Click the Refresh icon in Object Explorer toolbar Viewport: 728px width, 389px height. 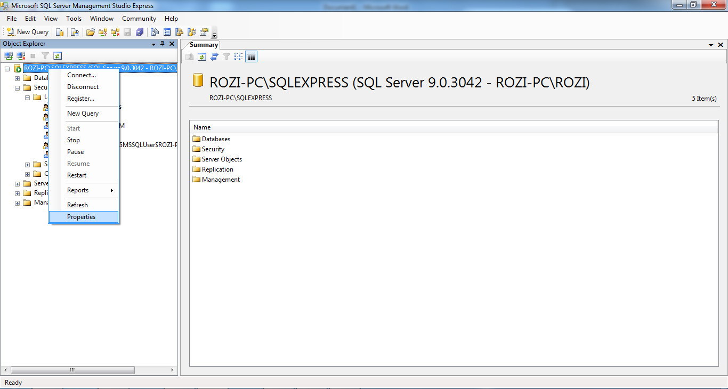click(58, 55)
